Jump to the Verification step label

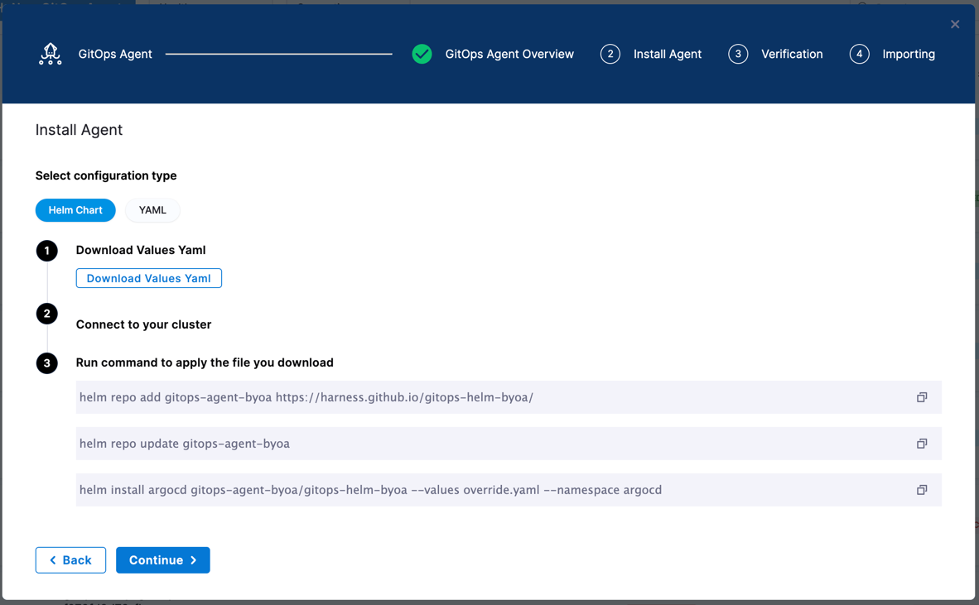[792, 54]
